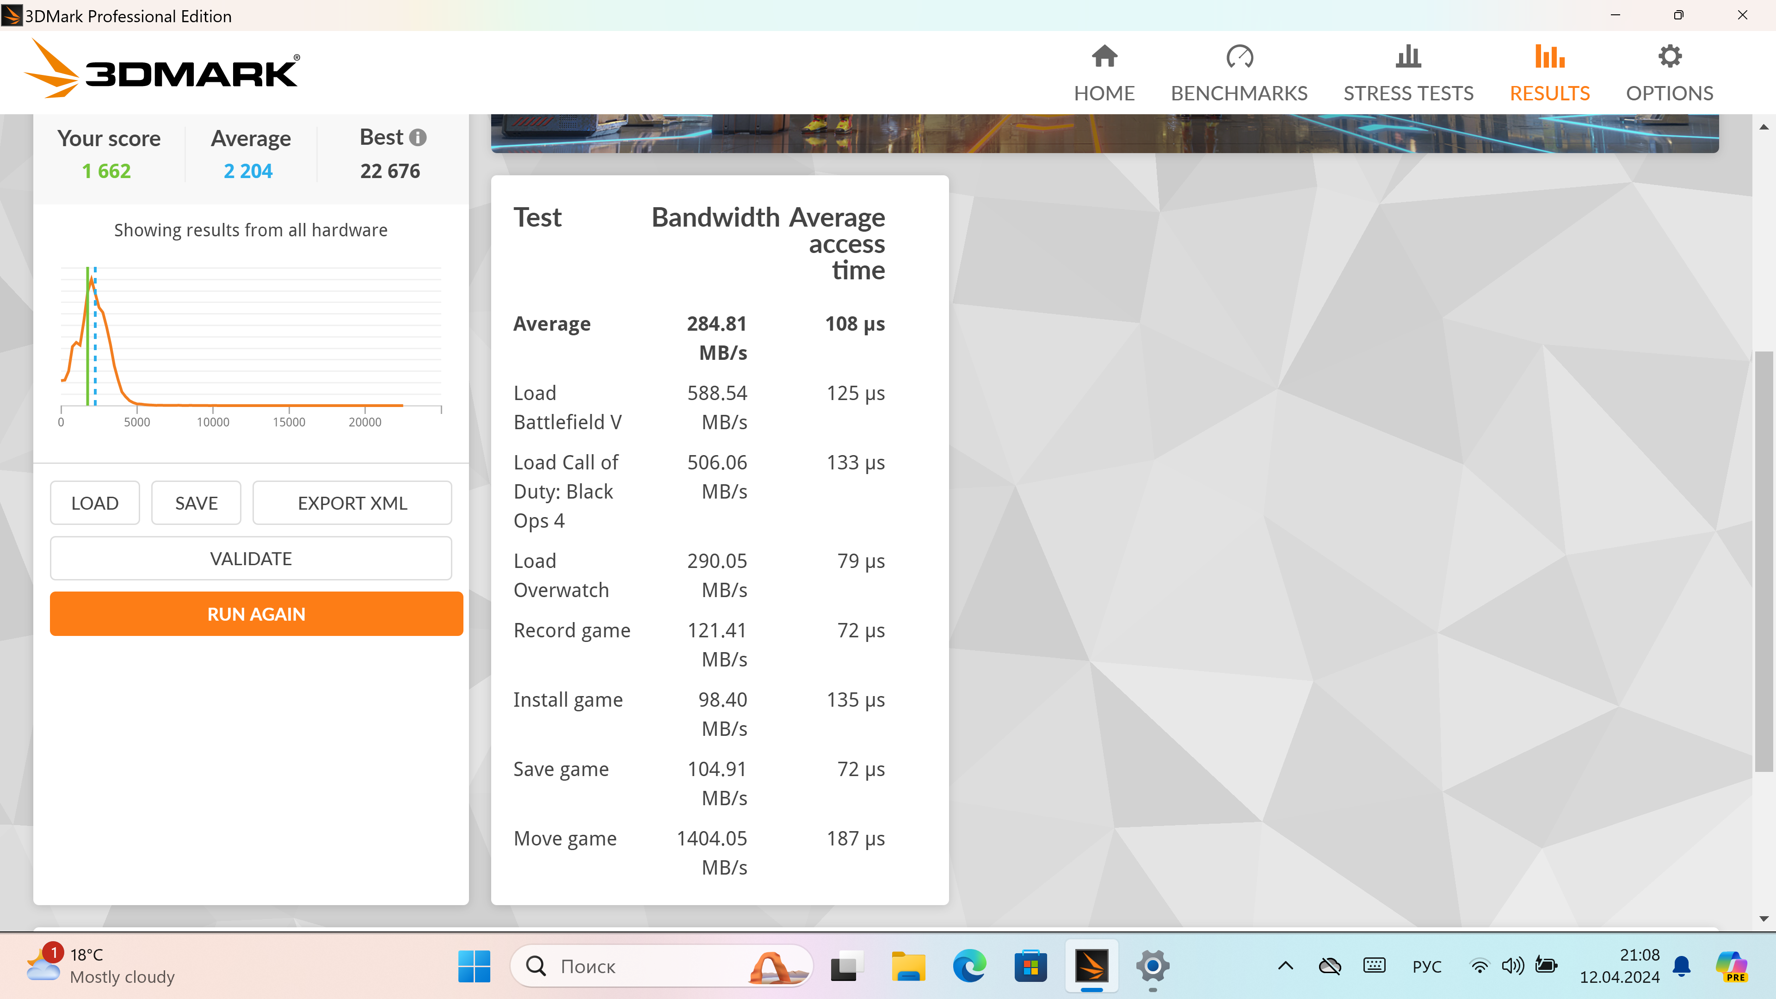Open 3DMark app in taskbar
Viewport: 1776px width, 999px height.
[1091, 966]
